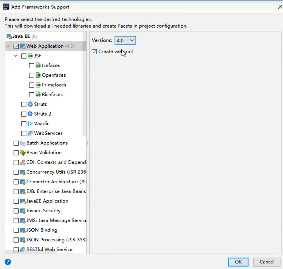Enable the Concurrency Utils checkbox
The image size is (283, 269).
16,172
